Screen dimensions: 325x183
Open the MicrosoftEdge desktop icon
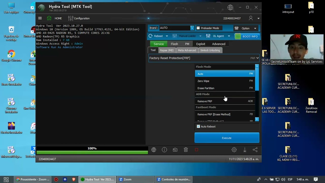pos(11,152)
